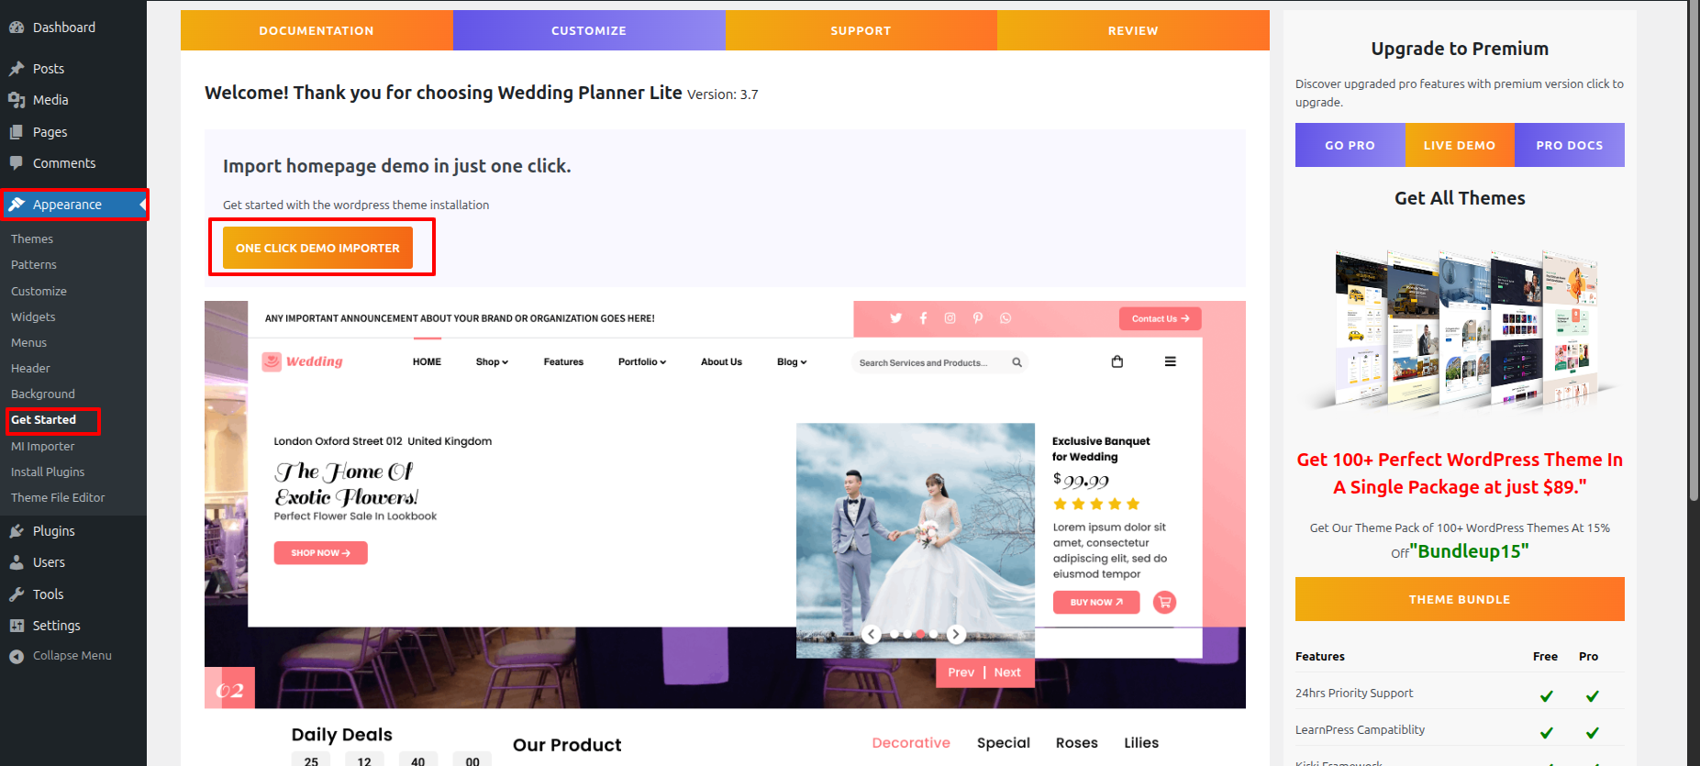Click the Instagram icon in preview header
1700x766 pixels.
tap(950, 318)
